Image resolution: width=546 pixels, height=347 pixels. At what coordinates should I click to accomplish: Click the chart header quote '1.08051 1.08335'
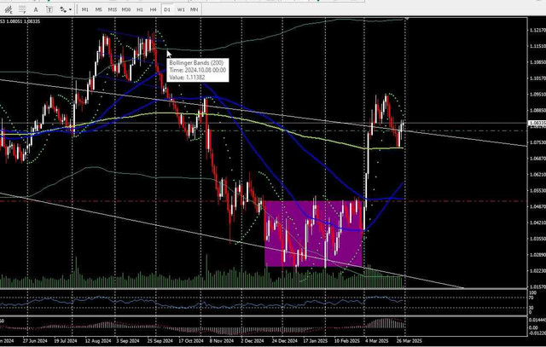click(x=23, y=21)
